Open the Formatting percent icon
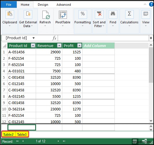This screenshot has height=145, width=154. tap(82, 14)
